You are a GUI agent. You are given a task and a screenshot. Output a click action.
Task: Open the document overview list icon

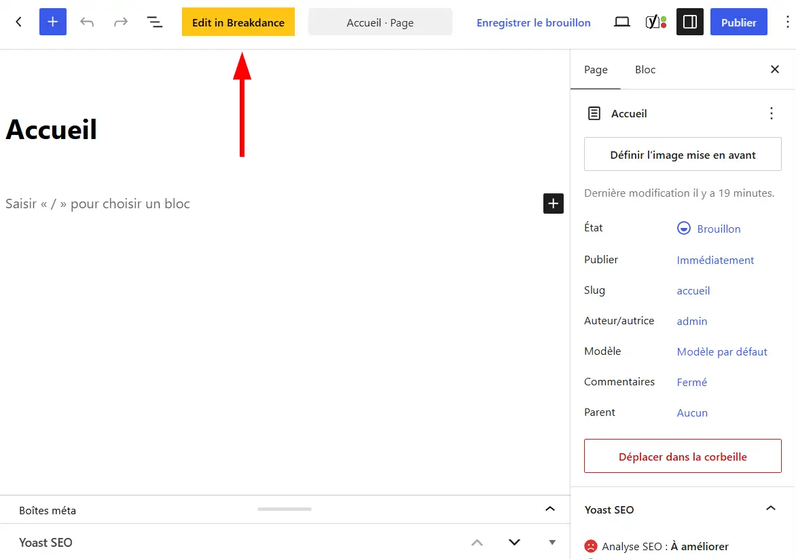click(154, 22)
